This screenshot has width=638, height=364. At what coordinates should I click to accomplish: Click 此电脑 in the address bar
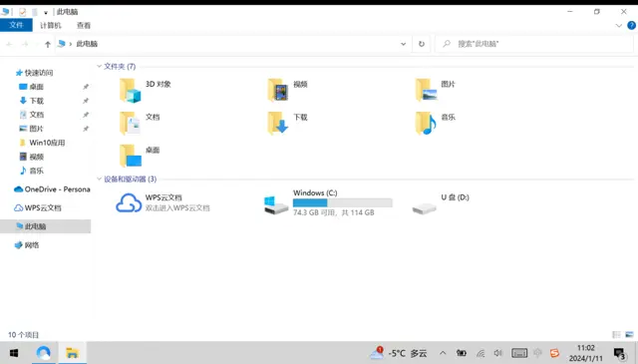point(87,44)
